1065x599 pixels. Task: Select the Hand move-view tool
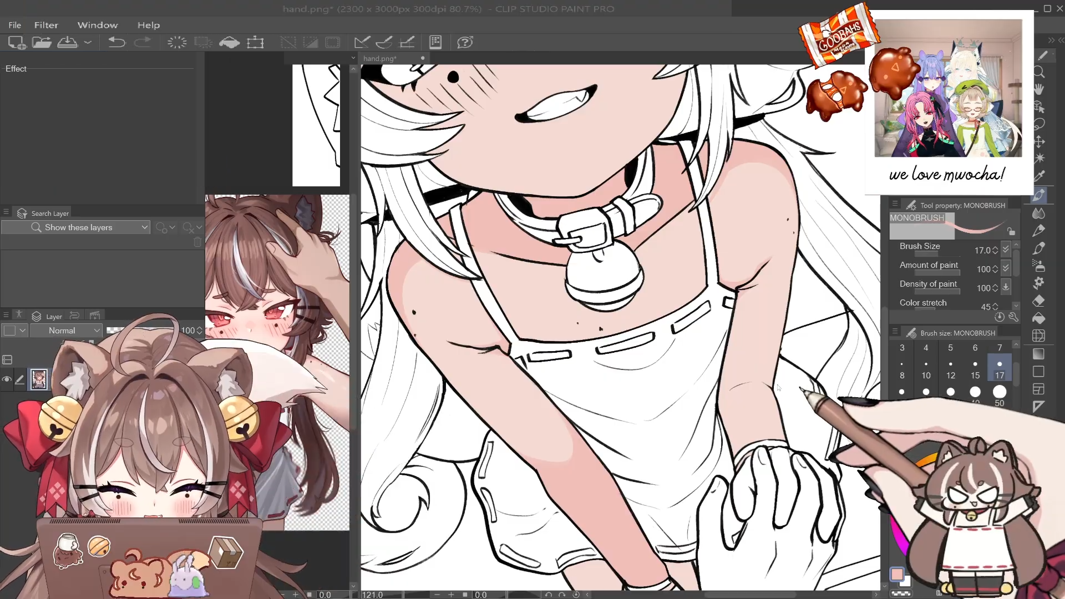tap(1039, 89)
